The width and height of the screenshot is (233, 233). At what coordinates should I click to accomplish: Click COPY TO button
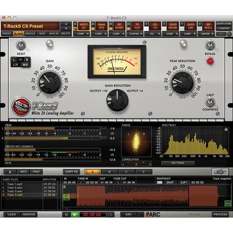click(71, 172)
